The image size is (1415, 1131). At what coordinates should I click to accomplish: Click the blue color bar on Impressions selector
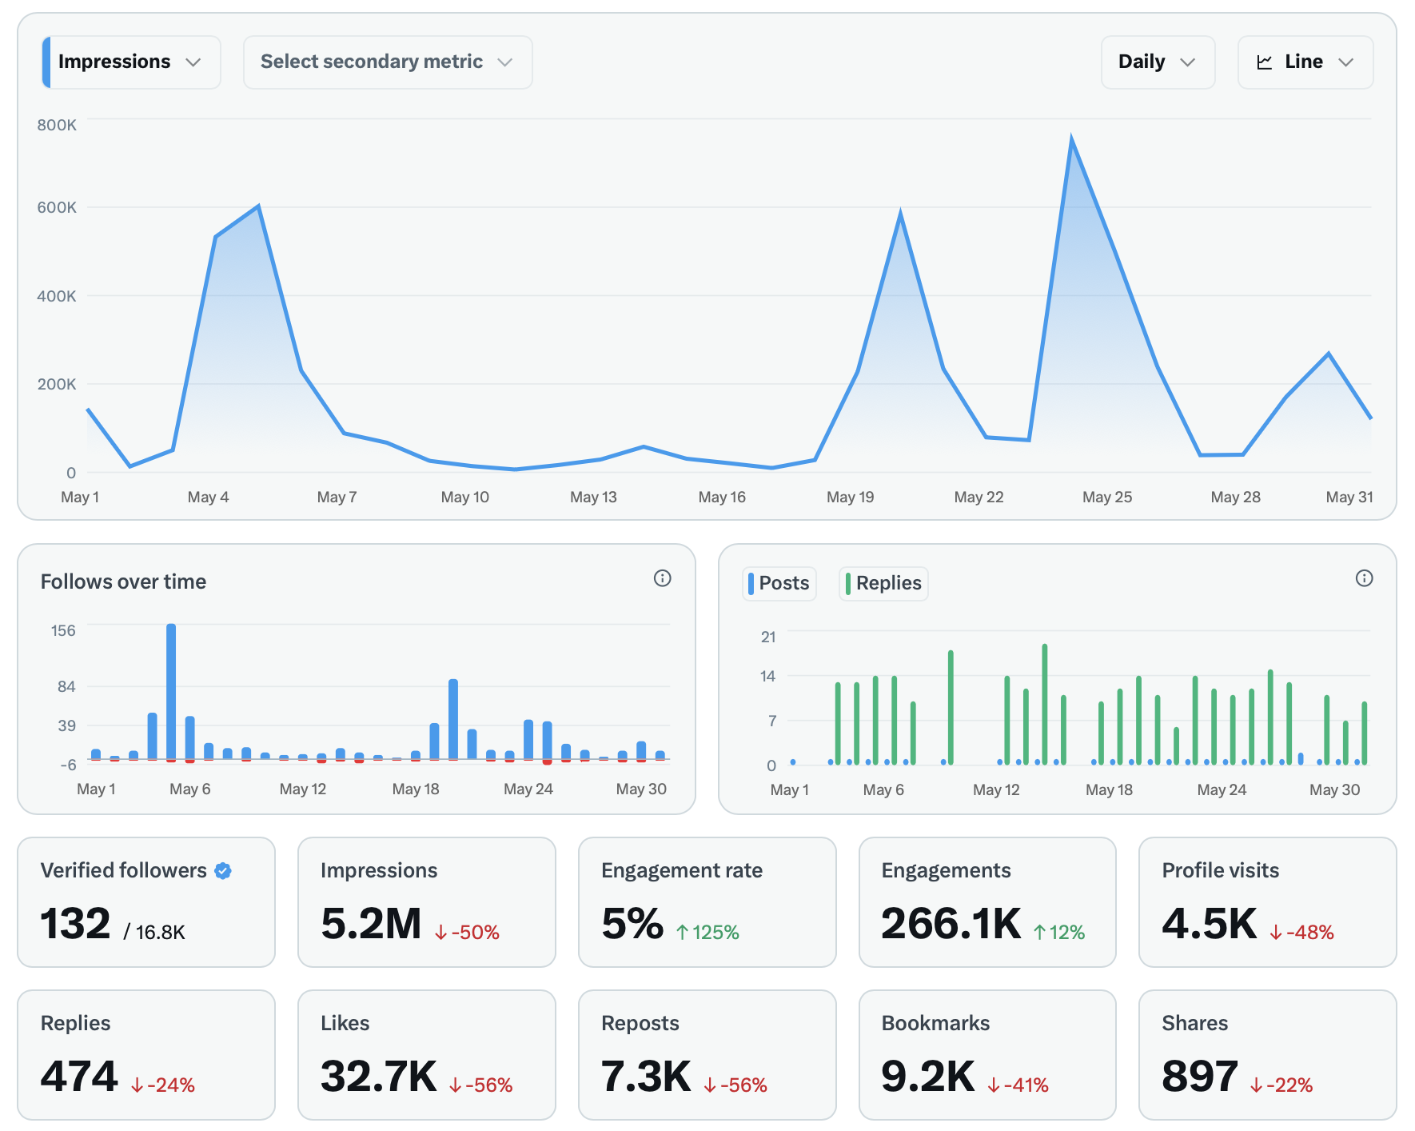[46, 62]
